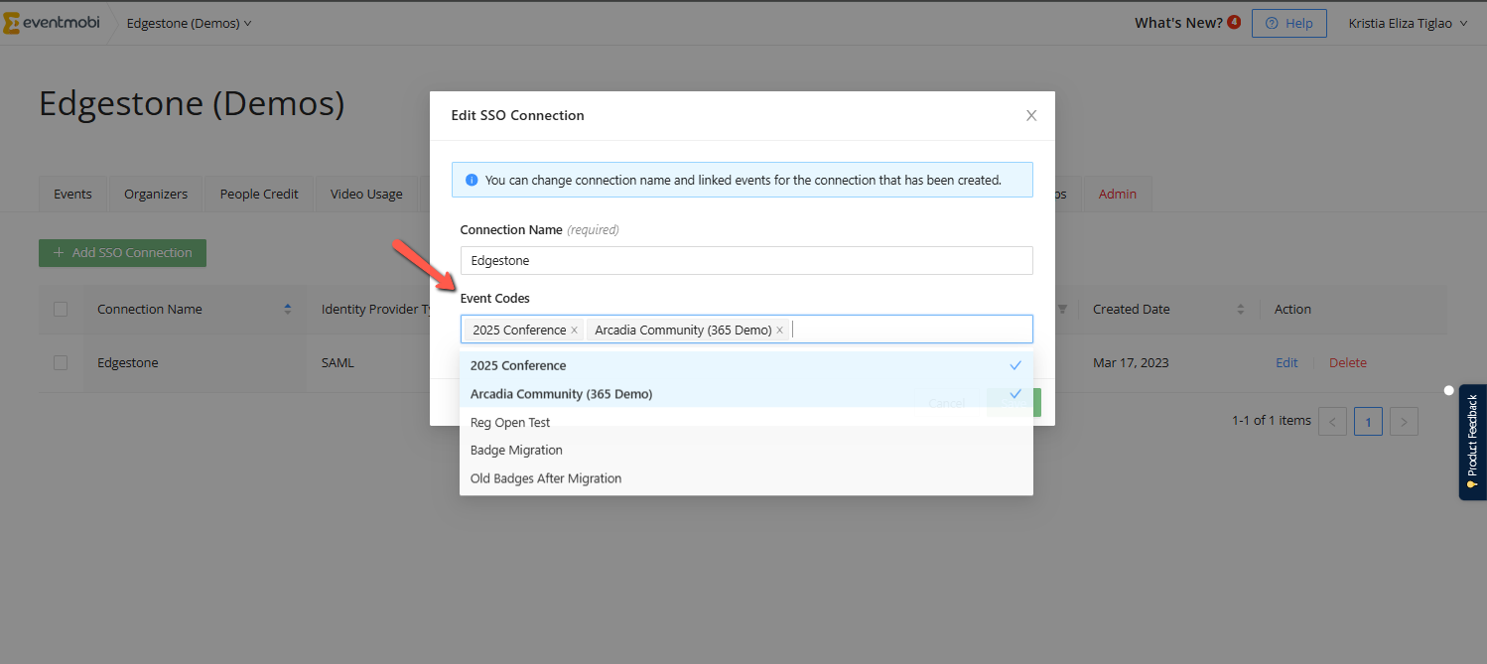Open the People Credit tab

(259, 195)
